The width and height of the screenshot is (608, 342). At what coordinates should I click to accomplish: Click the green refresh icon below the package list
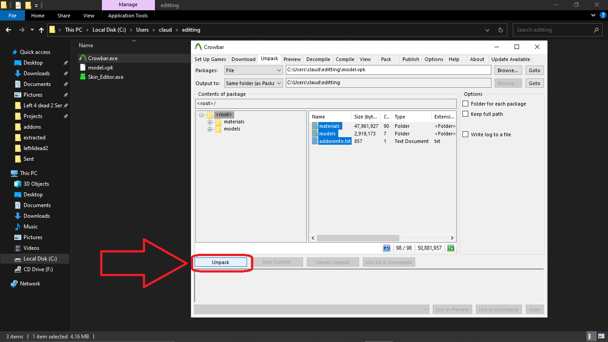coord(451,248)
